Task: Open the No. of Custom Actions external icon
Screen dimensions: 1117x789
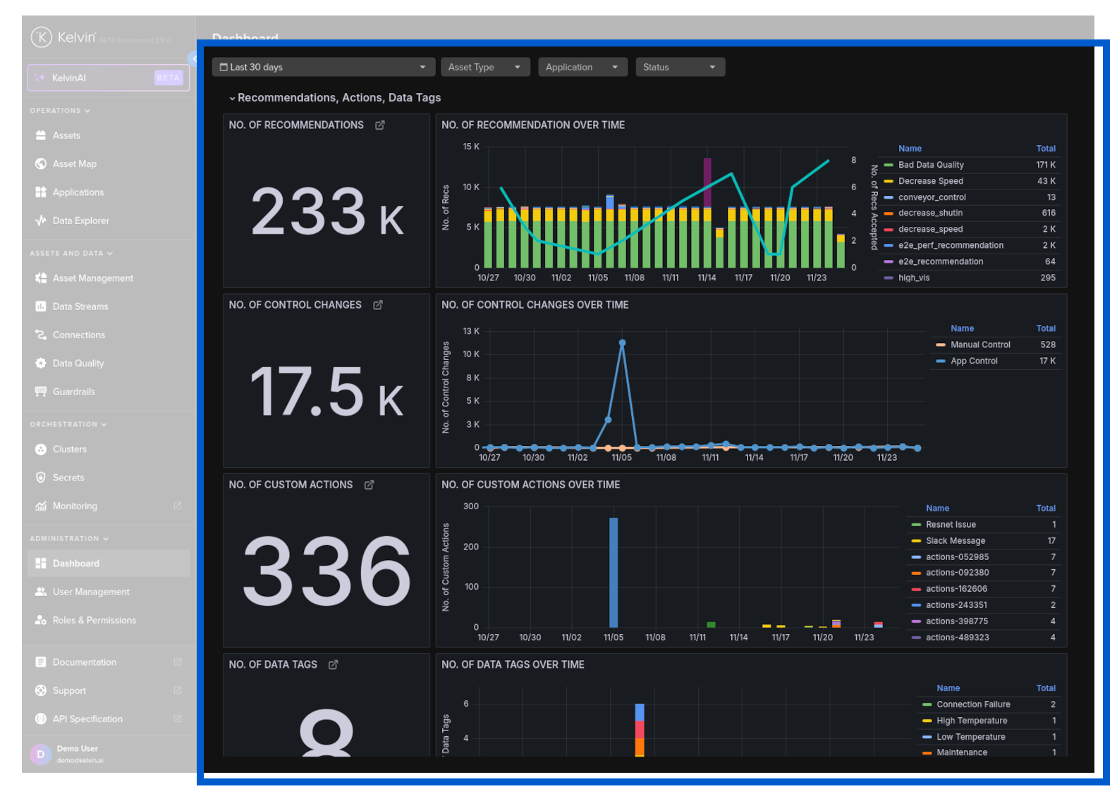Action: point(369,485)
